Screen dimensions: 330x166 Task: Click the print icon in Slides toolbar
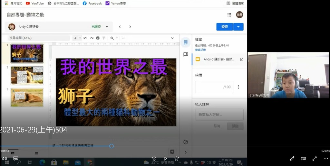pos(98,38)
